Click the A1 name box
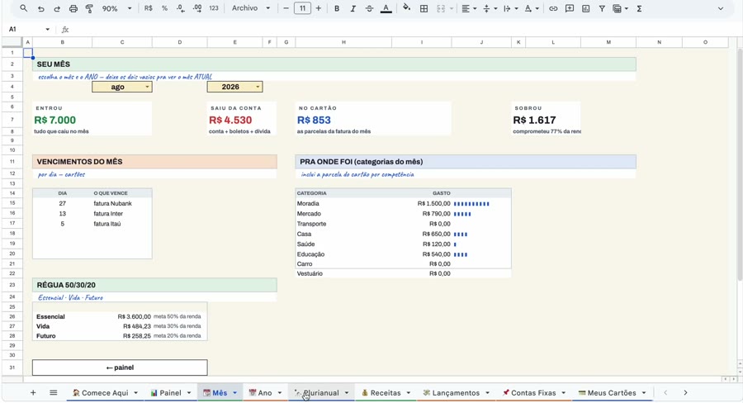Viewport: 743px width, 403px height. click(28, 30)
